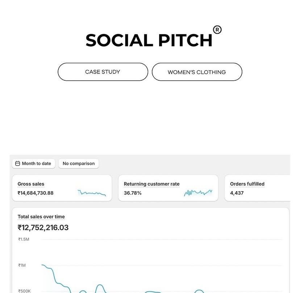Click the CASE STUDY pill
The image size is (300, 293).
103,72
